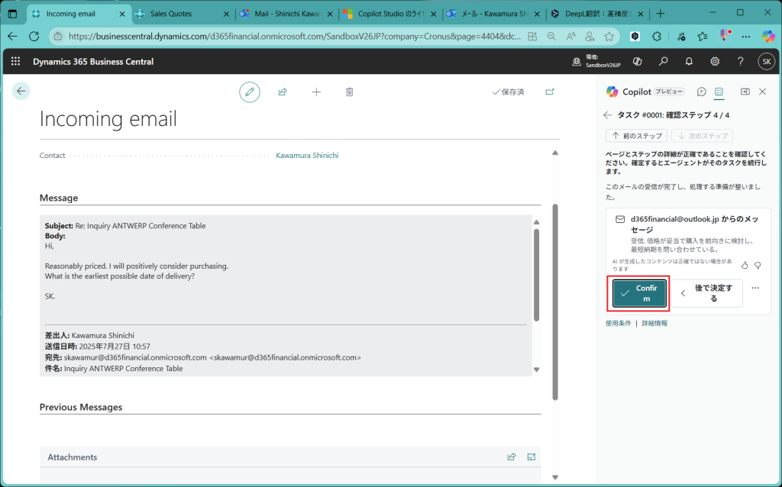Select the Copilot tasks list icon
Viewport: 782px width, 487px height.
point(719,92)
